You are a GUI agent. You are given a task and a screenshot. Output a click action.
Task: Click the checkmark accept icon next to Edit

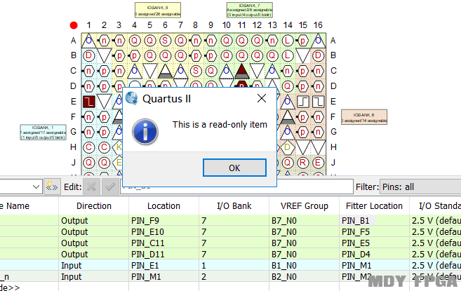[x=110, y=187]
